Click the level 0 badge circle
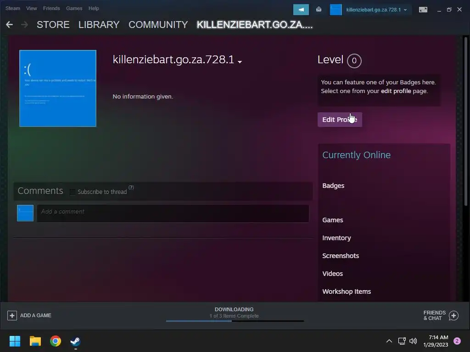The width and height of the screenshot is (470, 352). [354, 61]
